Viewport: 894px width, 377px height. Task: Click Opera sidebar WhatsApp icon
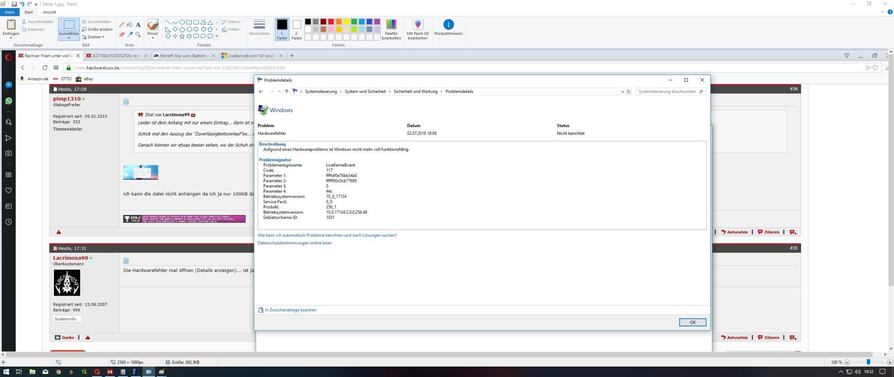8,101
